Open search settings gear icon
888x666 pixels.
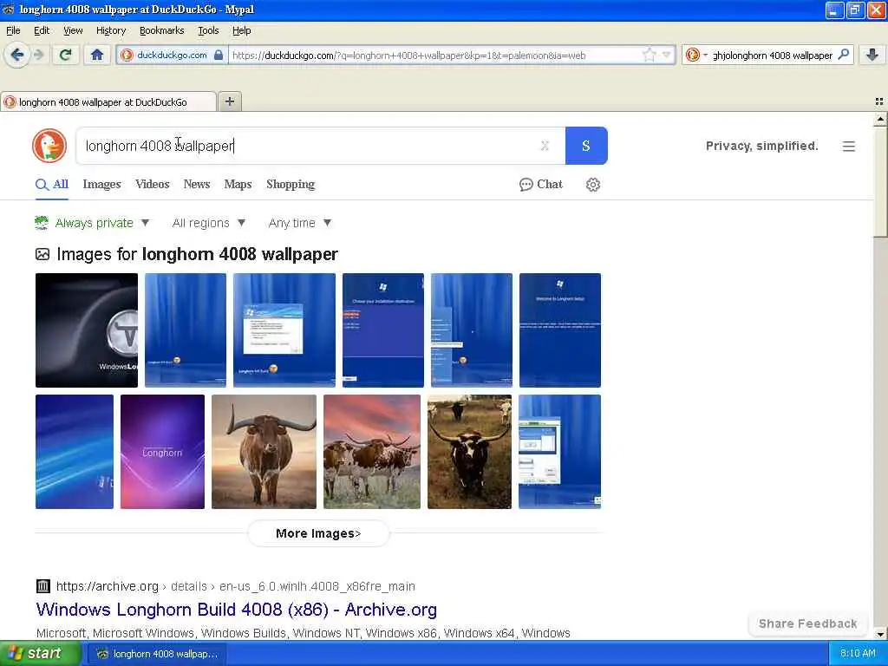(x=593, y=185)
